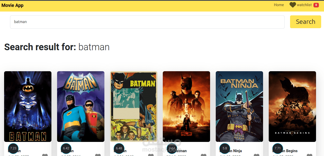The image size is (324, 156).
Task: Open the Batman Ninja poster
Action: coord(239,106)
